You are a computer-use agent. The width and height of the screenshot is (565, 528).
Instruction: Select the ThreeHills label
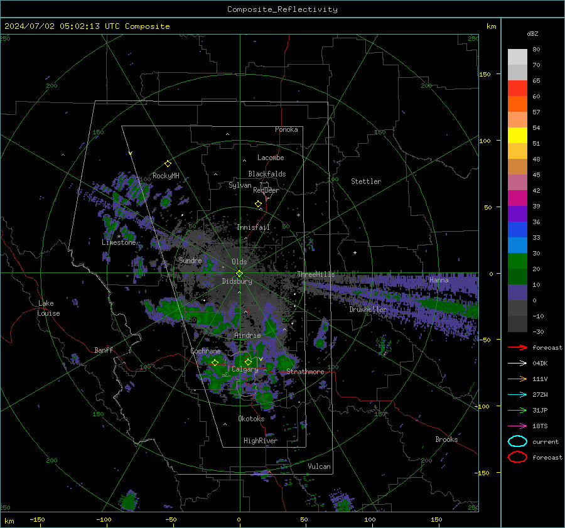(316, 274)
